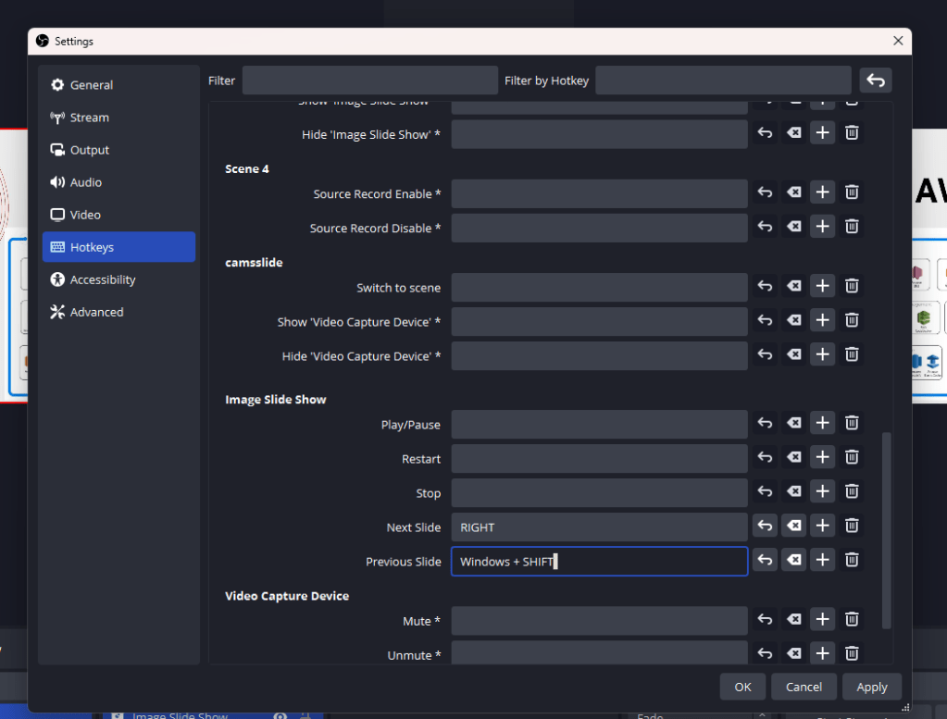Clear the Source Record Enable hotkey
Image resolution: width=947 pixels, height=719 pixels.
[x=793, y=192]
